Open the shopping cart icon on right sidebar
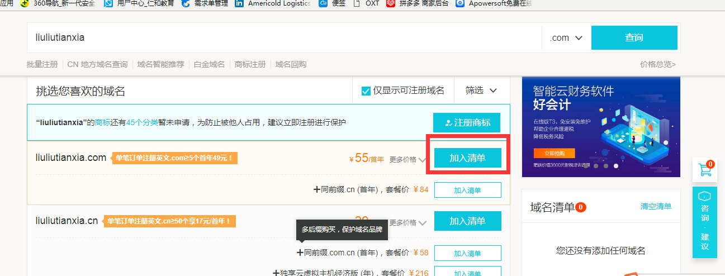This screenshot has height=276, width=725. tap(704, 170)
